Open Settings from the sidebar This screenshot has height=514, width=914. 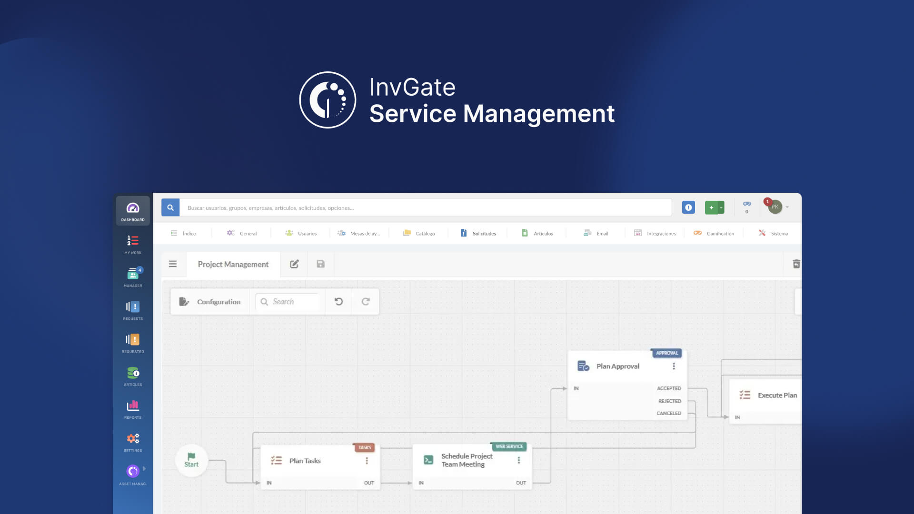click(132, 439)
